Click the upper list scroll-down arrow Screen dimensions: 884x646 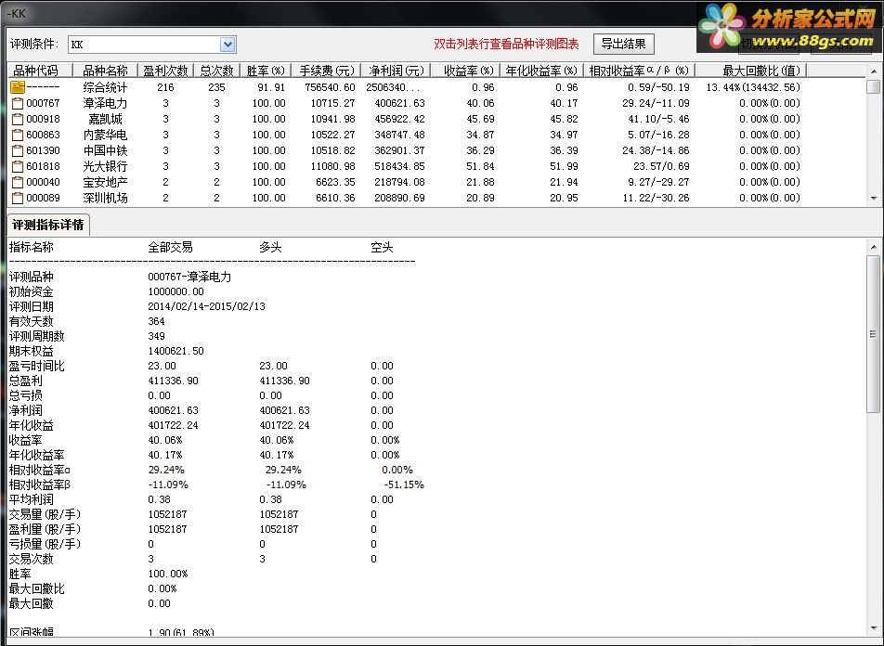(874, 199)
